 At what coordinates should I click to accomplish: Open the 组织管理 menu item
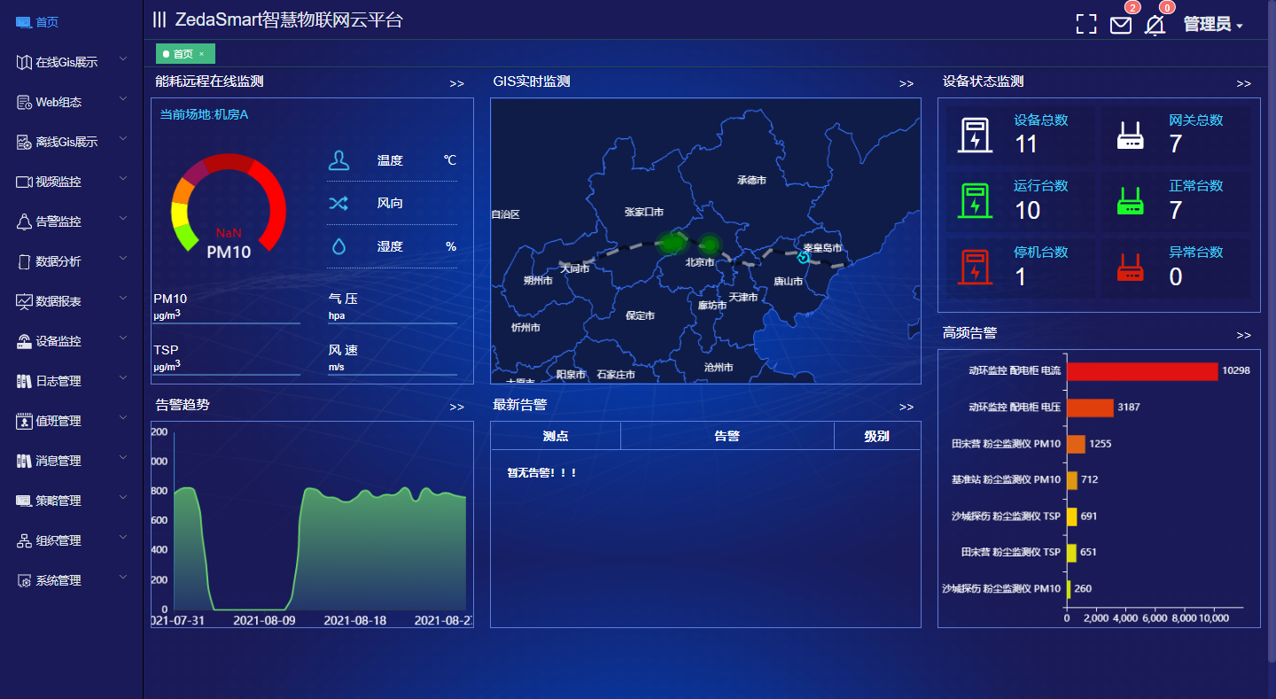[x=71, y=540]
